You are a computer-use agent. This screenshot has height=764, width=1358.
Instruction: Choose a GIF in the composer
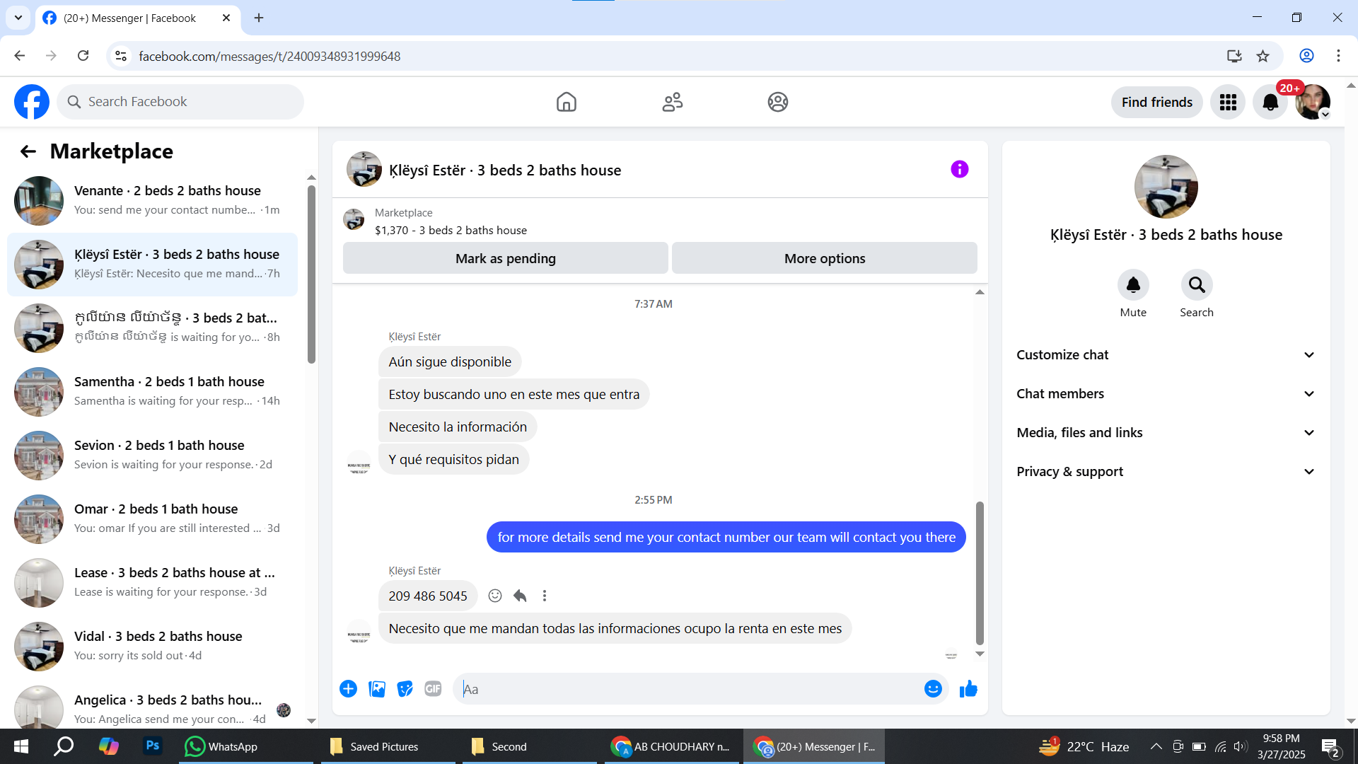[x=433, y=689]
